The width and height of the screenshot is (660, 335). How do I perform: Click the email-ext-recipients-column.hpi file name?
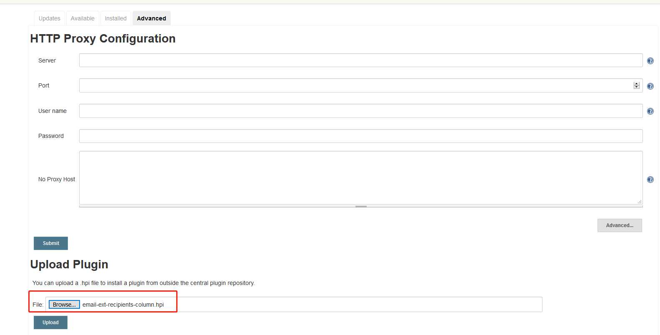[123, 305]
